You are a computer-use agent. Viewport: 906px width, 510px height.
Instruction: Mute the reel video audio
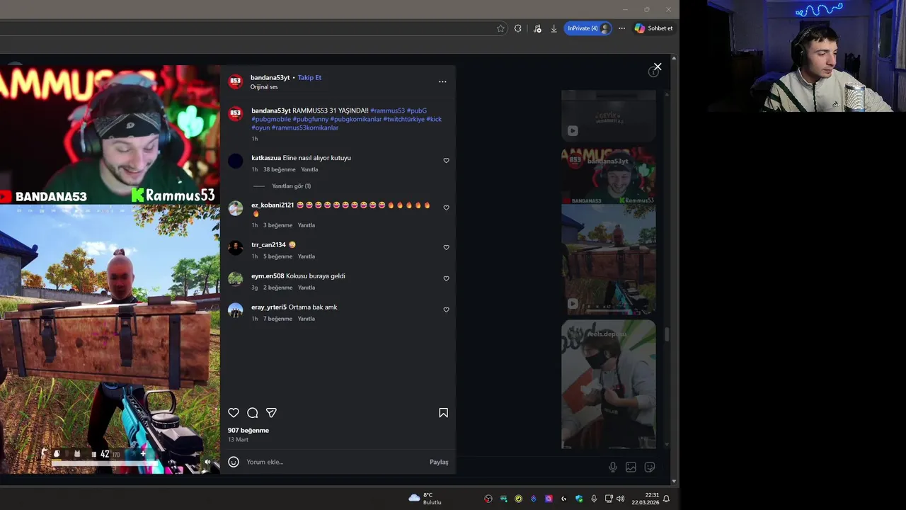207,462
